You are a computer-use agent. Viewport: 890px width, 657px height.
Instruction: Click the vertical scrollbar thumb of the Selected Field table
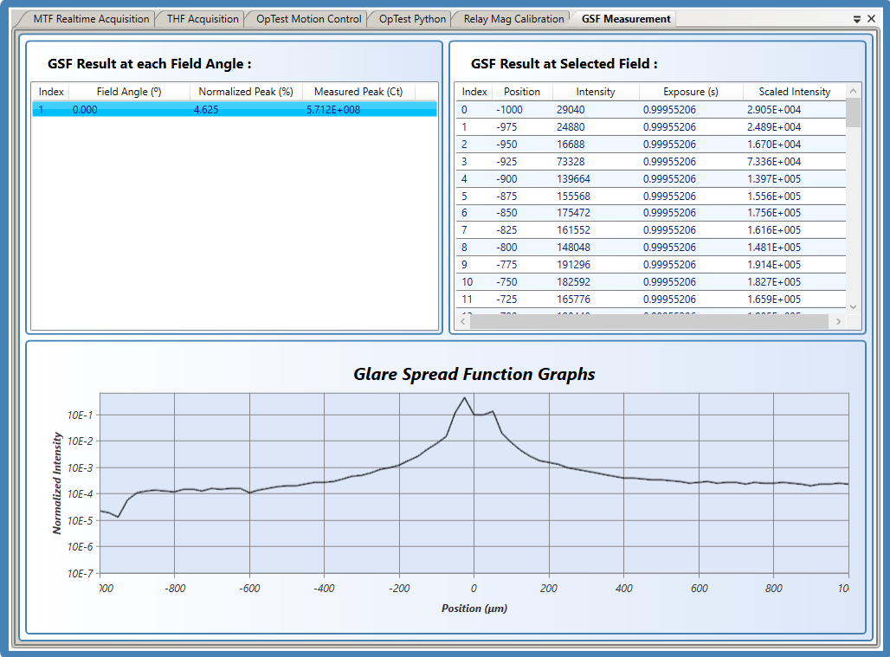(853, 113)
